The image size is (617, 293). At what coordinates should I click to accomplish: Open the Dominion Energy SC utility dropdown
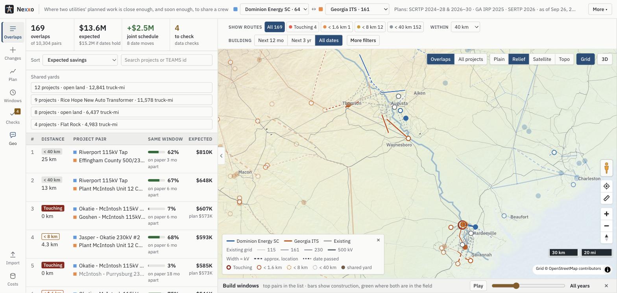click(274, 9)
